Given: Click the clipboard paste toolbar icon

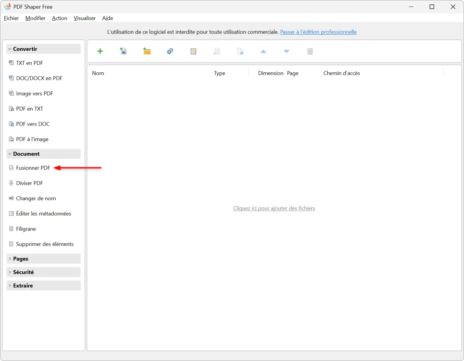Looking at the screenshot, I should point(193,51).
